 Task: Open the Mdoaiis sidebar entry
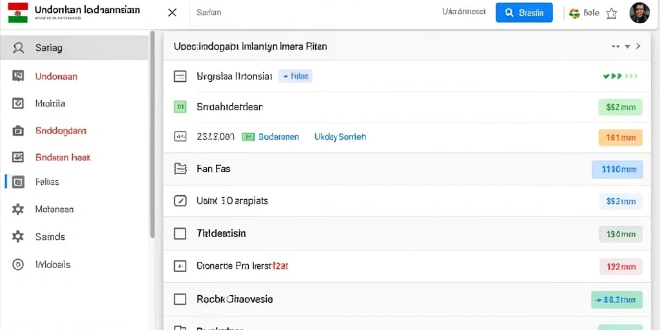point(53,264)
